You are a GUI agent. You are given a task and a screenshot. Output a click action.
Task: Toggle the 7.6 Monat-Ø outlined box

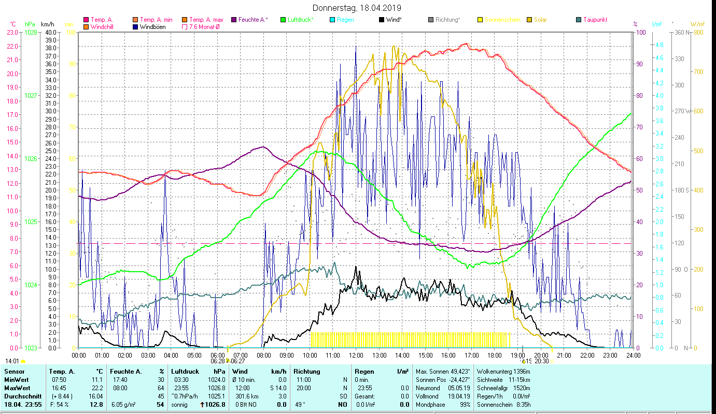[x=185, y=27]
